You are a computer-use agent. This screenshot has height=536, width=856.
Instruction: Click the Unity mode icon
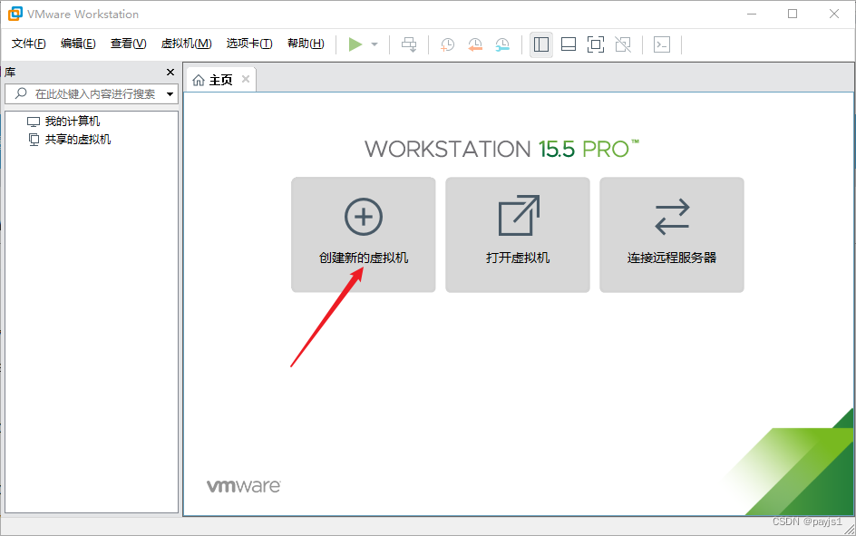[x=623, y=44]
